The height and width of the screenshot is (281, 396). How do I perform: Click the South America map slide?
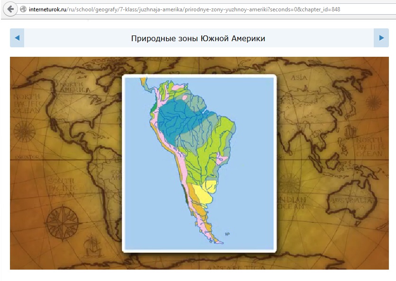click(199, 163)
